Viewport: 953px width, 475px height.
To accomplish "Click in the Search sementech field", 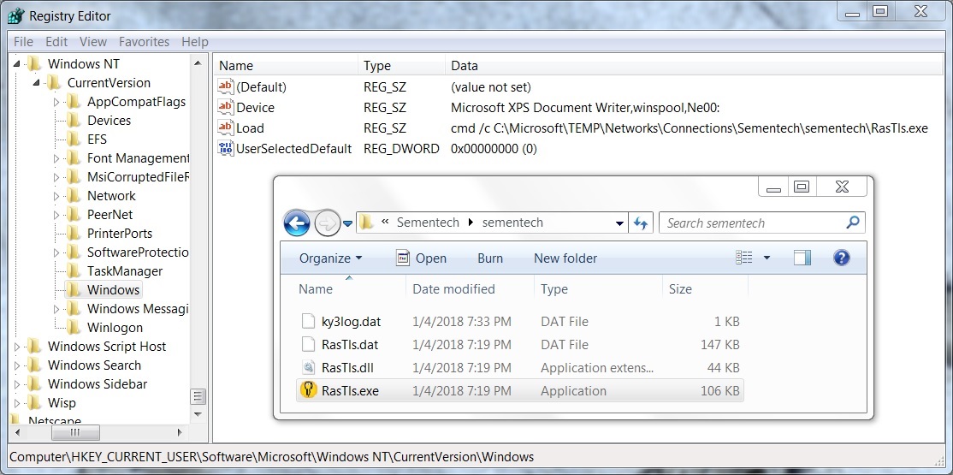I will (x=754, y=223).
